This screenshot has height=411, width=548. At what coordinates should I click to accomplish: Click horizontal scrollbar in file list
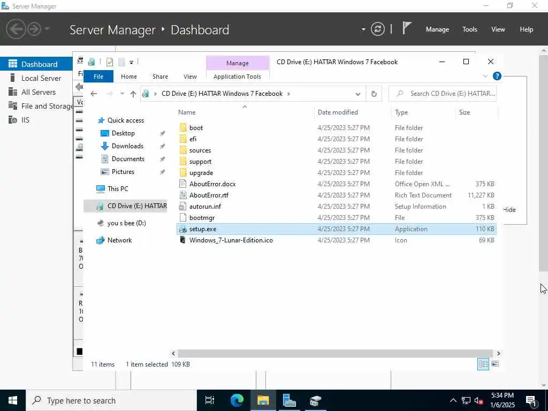click(336, 353)
